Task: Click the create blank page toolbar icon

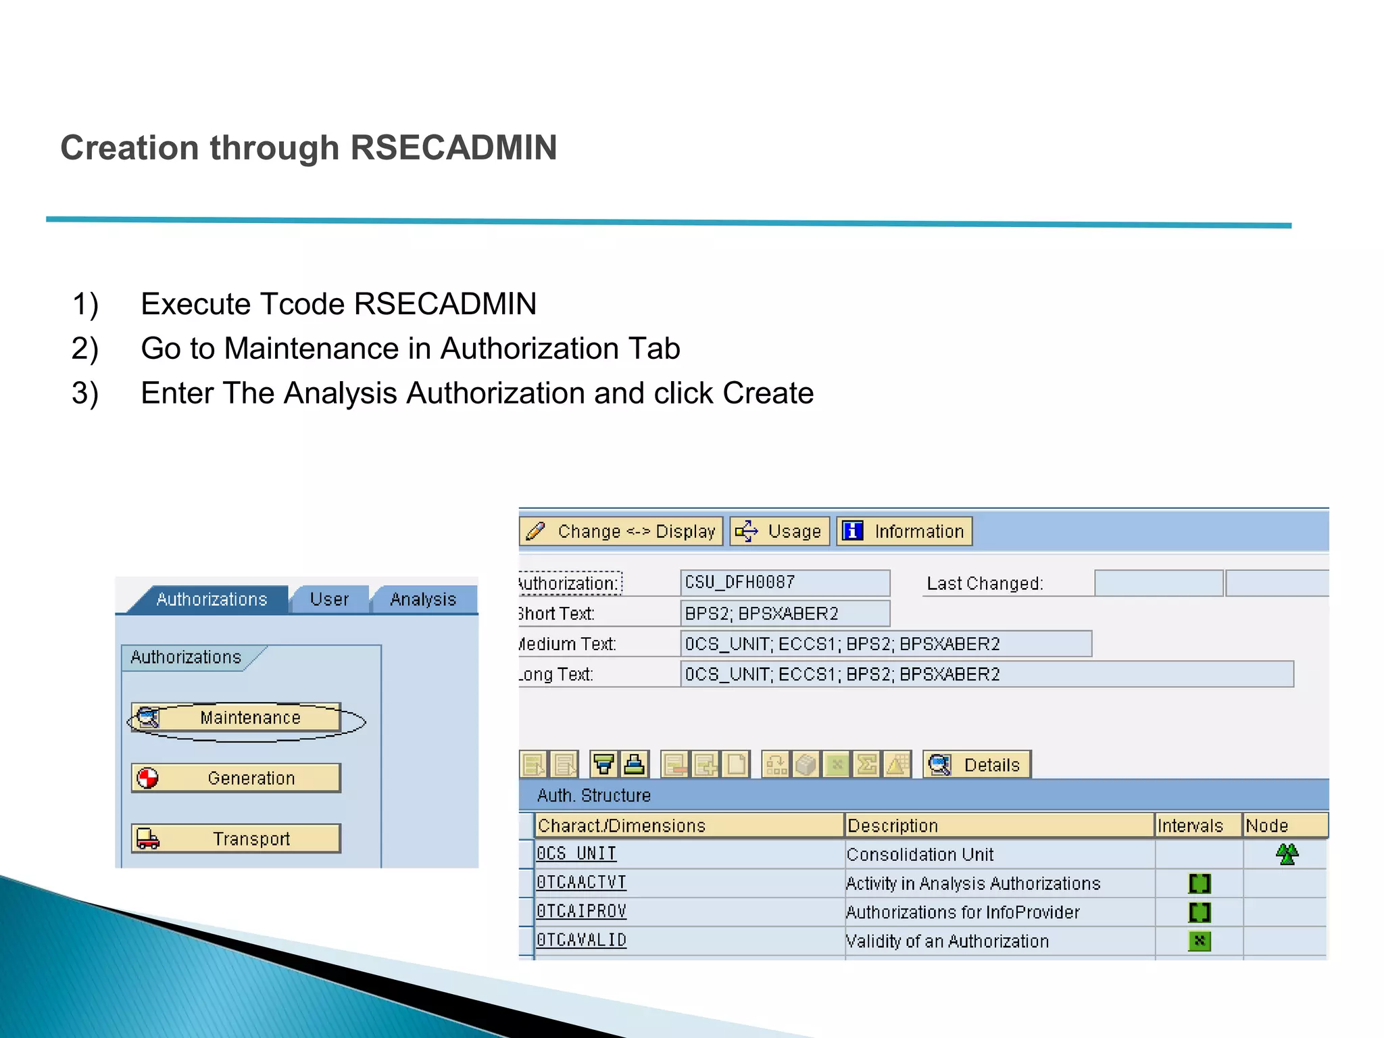Action: 736,765
